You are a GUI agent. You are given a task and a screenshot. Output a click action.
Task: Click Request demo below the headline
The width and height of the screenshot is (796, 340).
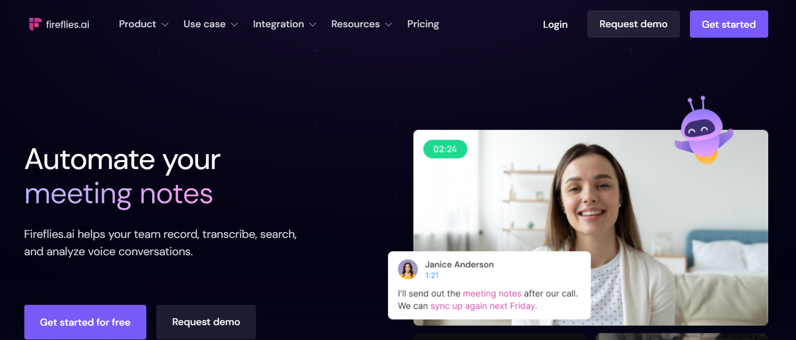(x=206, y=322)
